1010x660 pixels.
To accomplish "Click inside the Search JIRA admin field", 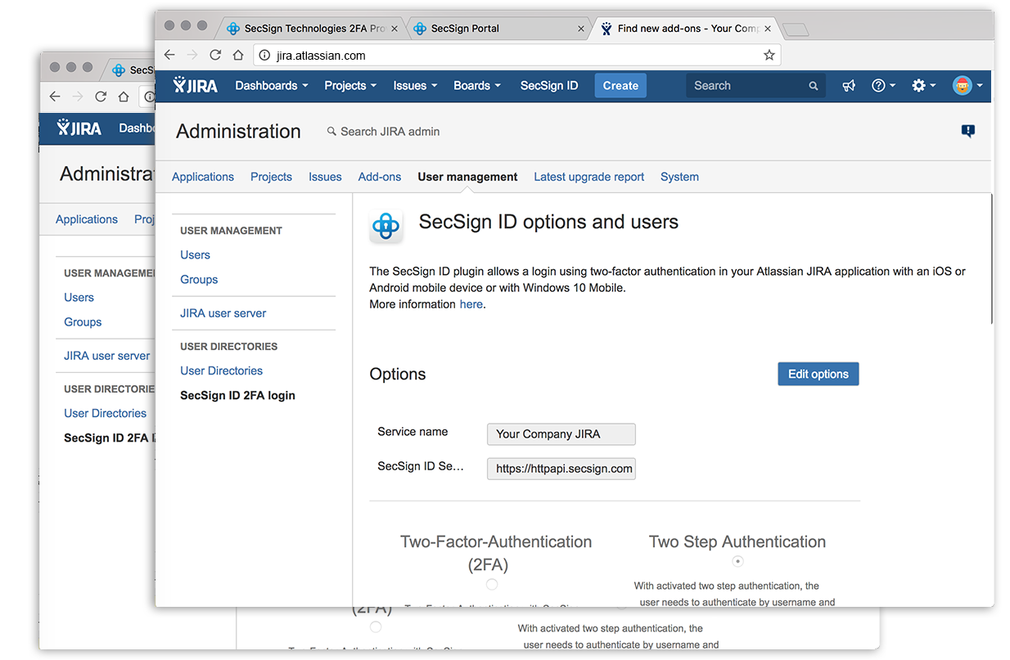I will click(389, 131).
